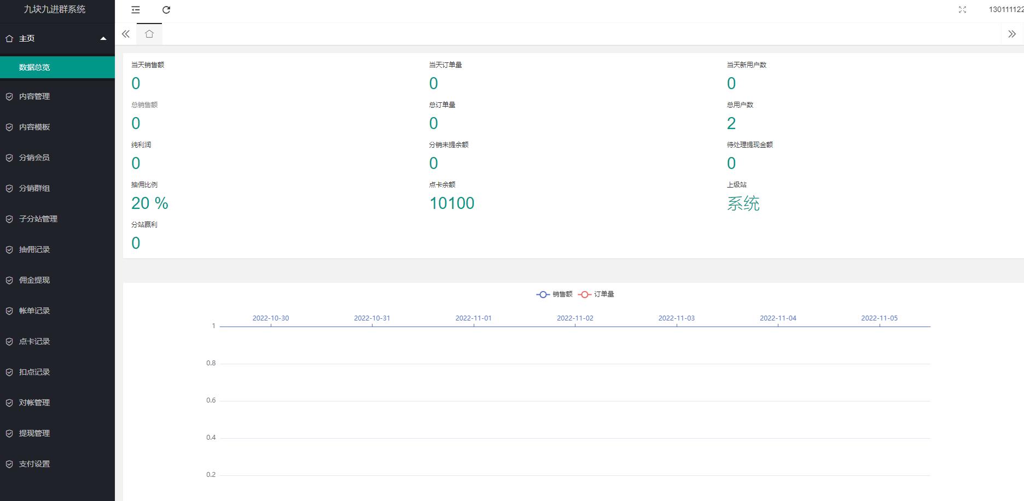Click the house icon beside 主页

point(9,38)
